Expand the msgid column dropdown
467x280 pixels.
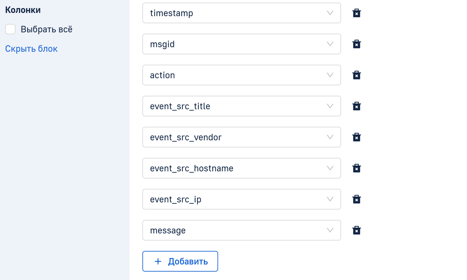click(241, 44)
